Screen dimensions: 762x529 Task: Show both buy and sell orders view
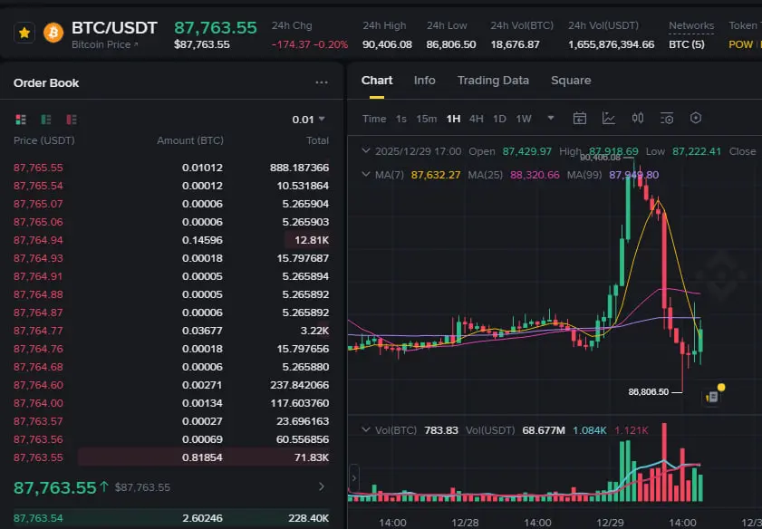tap(21, 120)
